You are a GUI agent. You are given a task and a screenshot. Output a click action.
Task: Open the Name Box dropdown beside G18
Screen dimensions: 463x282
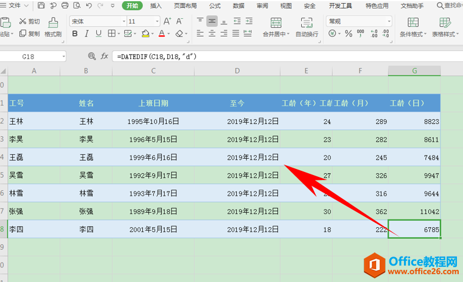[x=63, y=57]
